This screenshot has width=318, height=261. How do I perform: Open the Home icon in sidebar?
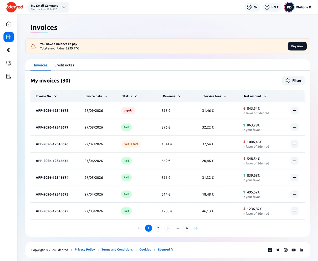click(x=9, y=24)
